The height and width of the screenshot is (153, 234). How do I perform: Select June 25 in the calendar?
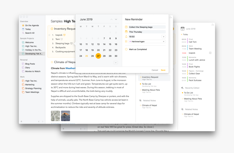(x=87, y=56)
